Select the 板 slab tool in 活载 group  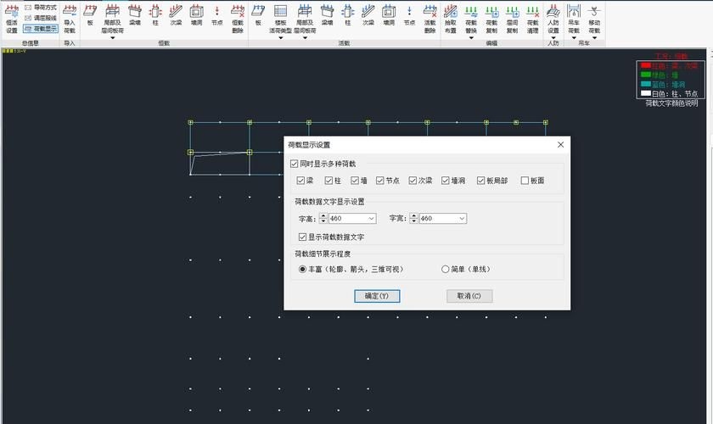258,15
